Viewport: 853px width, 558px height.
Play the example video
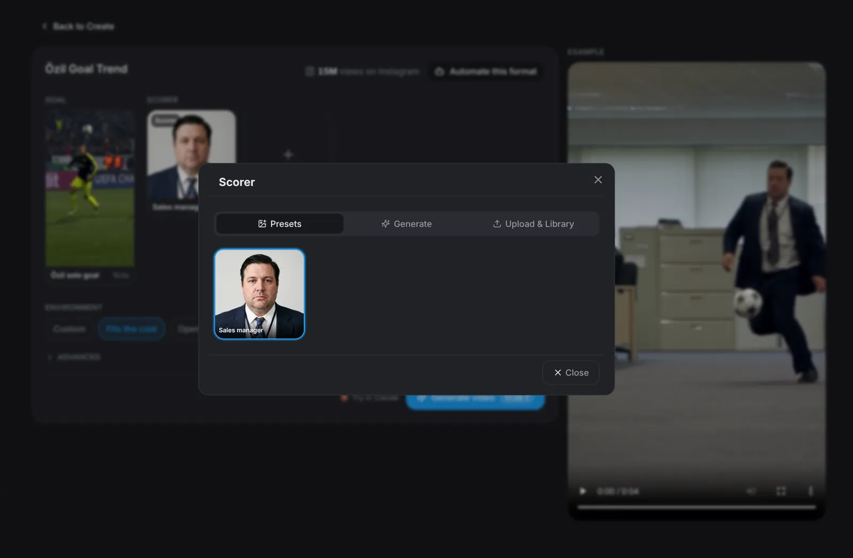point(583,491)
